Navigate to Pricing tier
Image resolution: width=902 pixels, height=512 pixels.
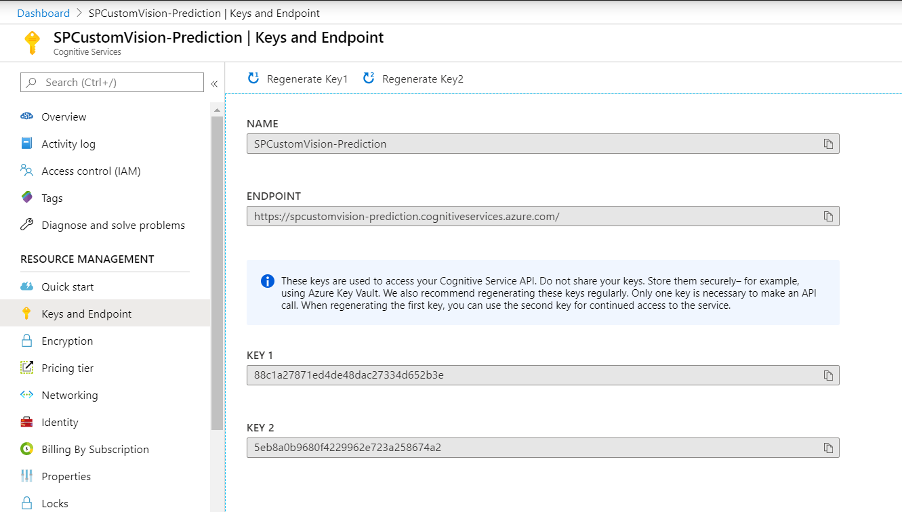pos(67,368)
